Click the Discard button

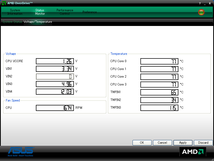tap(203, 143)
